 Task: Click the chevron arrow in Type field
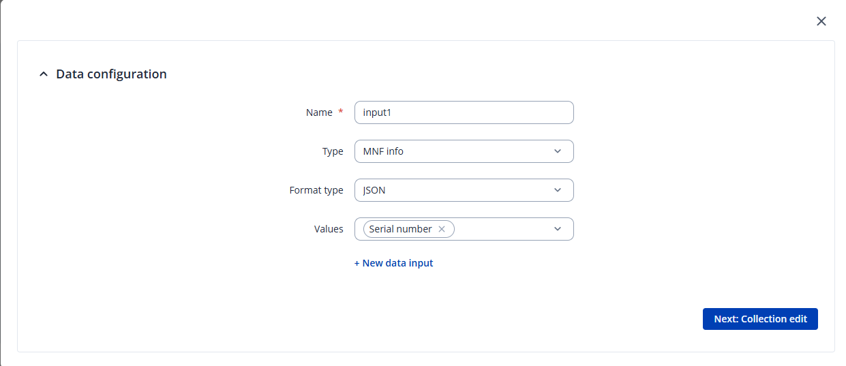[x=558, y=151]
